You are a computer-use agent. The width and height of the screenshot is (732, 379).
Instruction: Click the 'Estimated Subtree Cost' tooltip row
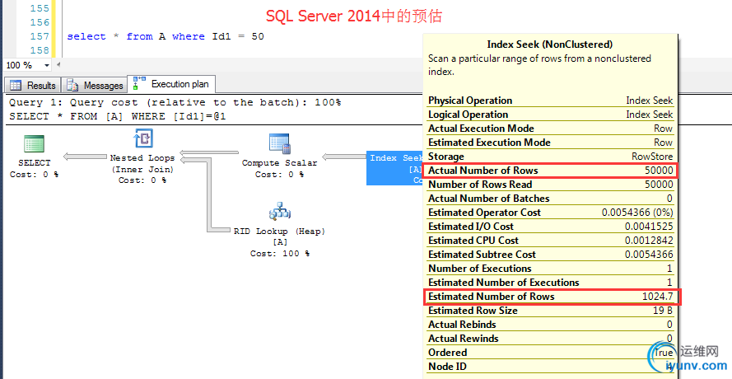(x=551, y=255)
